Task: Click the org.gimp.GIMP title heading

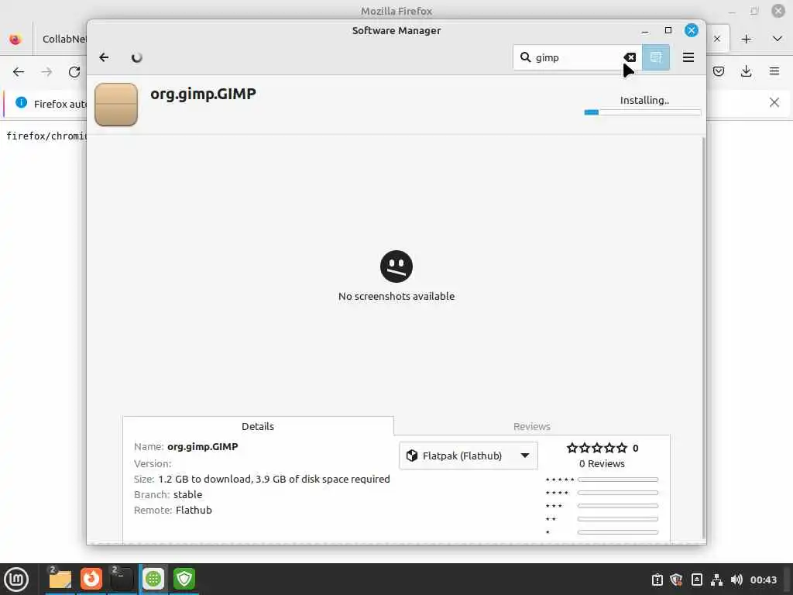Action: (204, 94)
